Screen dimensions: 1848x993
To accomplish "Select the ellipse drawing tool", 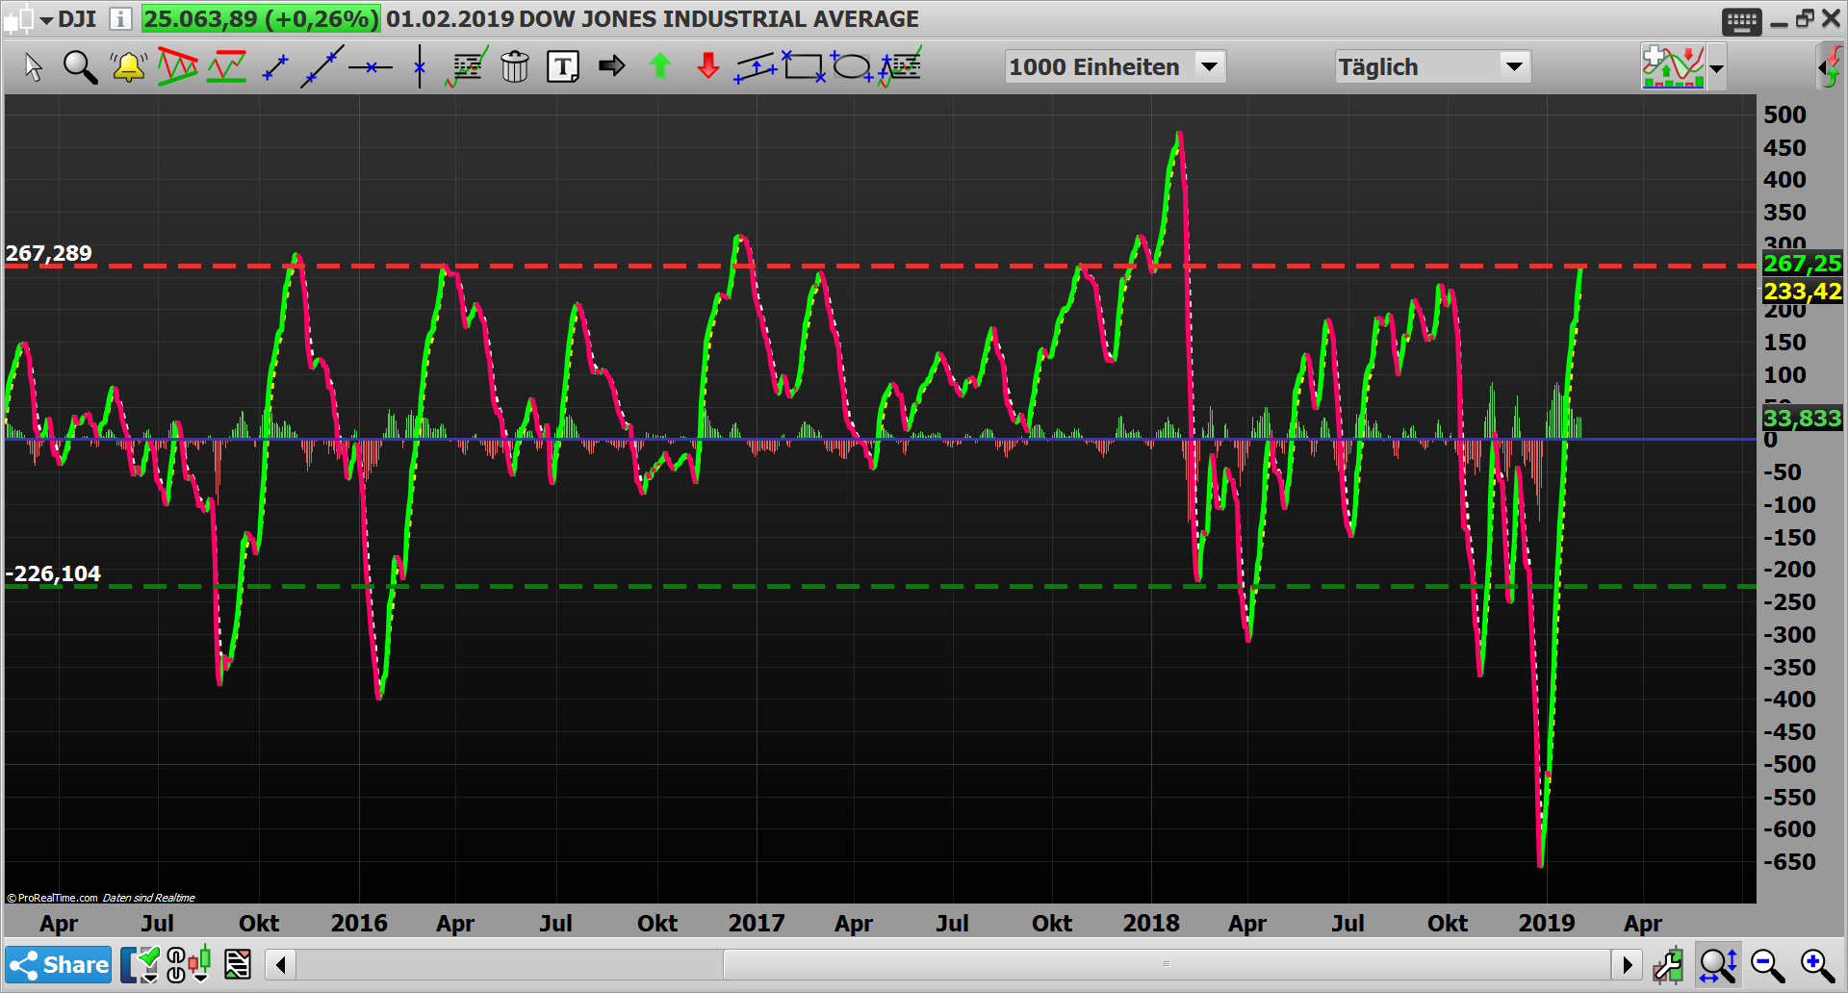I will (851, 66).
